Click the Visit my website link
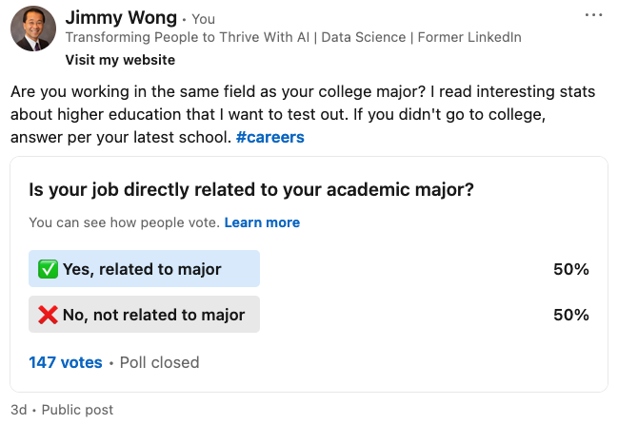618x424 pixels. [x=120, y=59]
